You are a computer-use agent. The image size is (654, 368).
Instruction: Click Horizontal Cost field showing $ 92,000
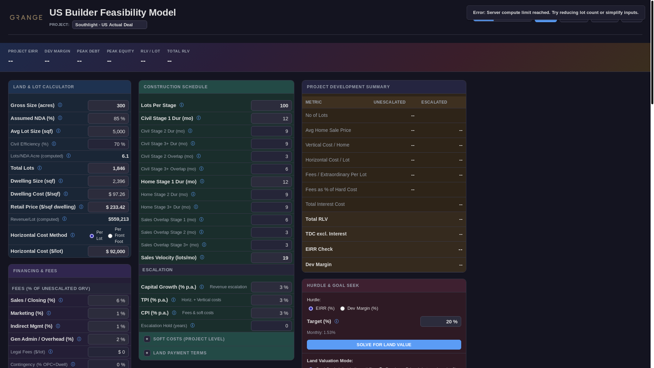point(108,251)
